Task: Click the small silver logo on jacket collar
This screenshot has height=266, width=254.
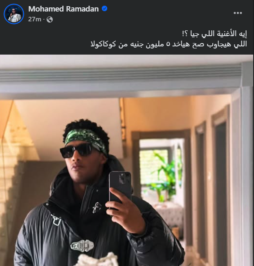Action: tap(97, 207)
